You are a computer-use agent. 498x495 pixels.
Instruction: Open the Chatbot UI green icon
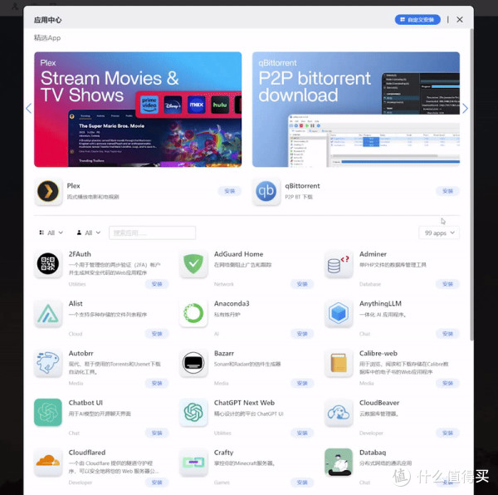48,413
